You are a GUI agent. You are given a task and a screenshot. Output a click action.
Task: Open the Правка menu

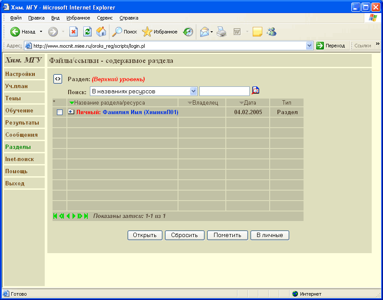36,18
